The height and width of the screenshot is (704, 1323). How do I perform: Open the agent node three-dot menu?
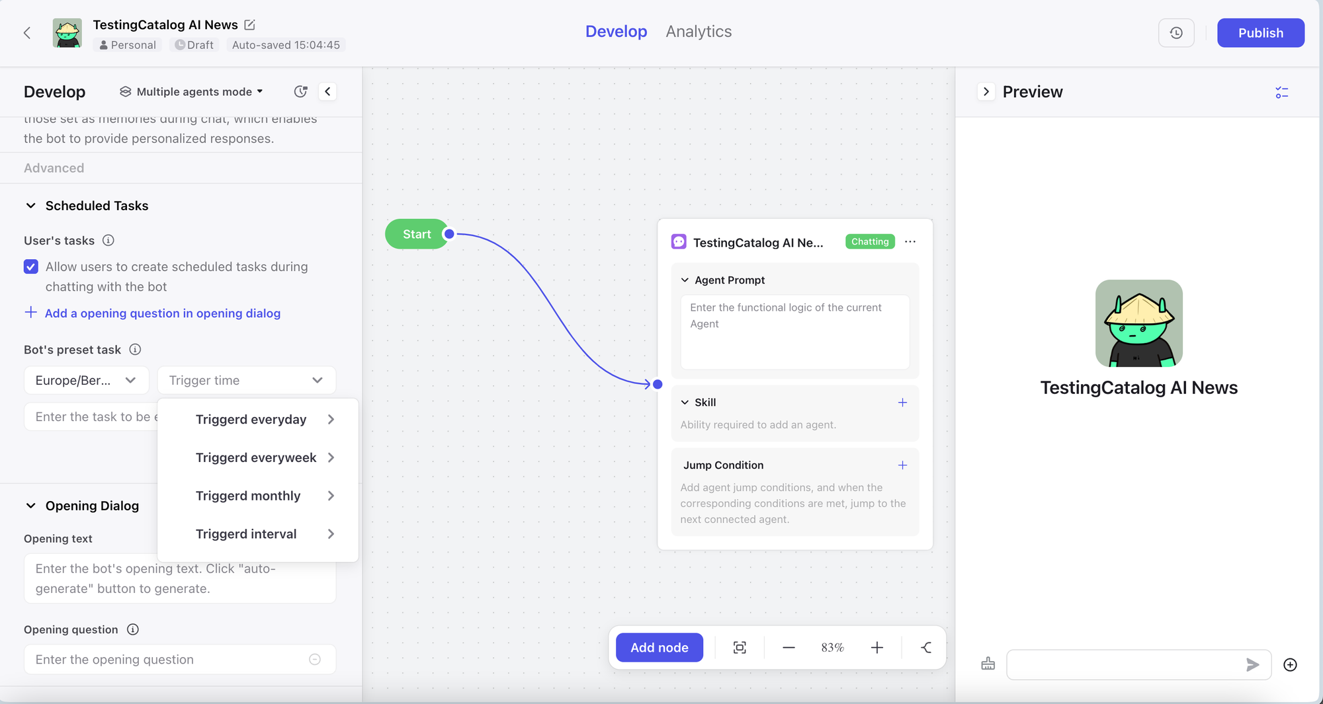tap(910, 242)
